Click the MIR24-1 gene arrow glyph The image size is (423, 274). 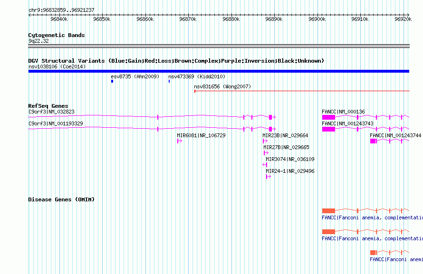pyautogui.click(x=268, y=177)
